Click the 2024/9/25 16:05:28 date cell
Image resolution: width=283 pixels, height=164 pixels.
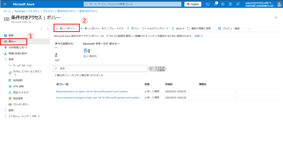[x=175, y=98]
